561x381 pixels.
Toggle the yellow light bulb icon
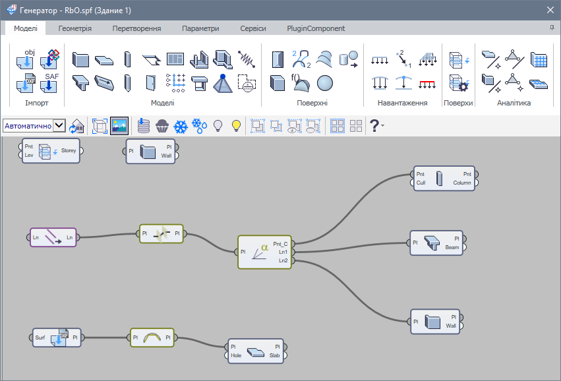[236, 126]
